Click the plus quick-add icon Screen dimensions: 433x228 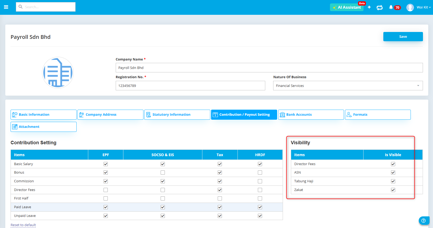(x=369, y=7)
